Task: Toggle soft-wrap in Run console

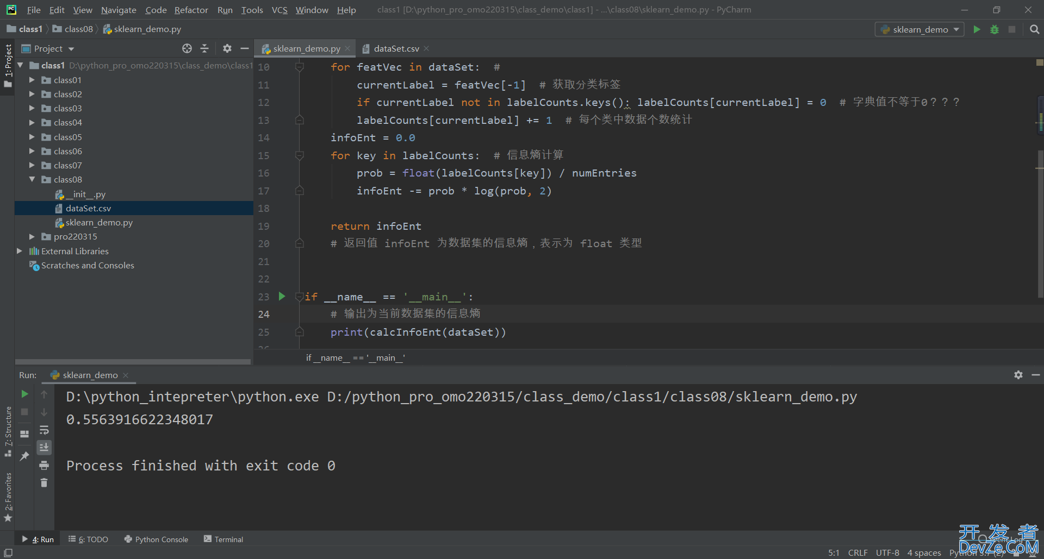Action: coord(44,430)
